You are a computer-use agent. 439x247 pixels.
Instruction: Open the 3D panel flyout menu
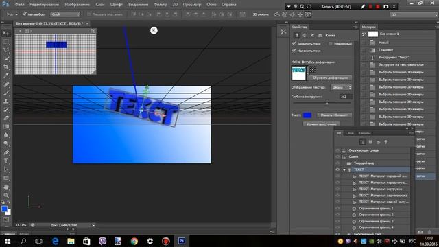tap(411, 133)
